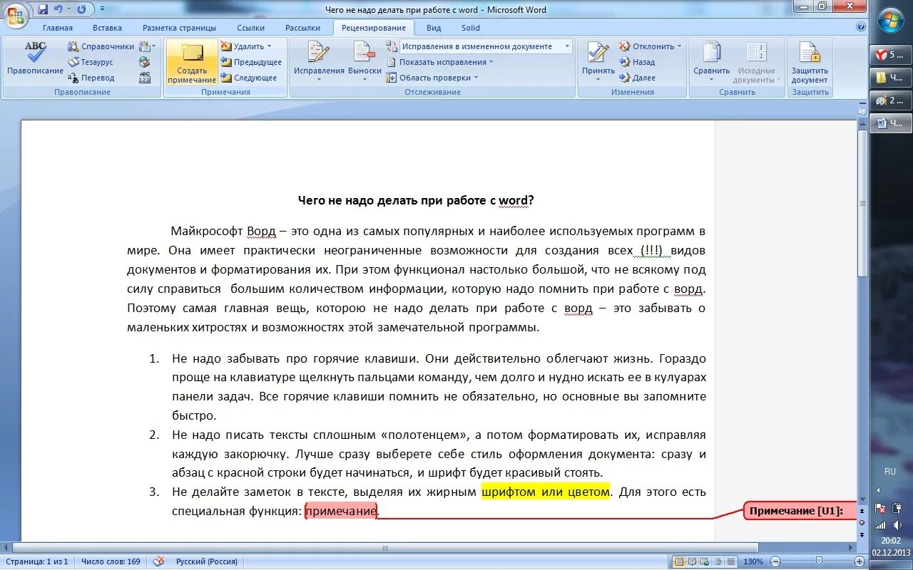This screenshot has height=570, width=913.
Task: Expand Показать исправления menu
Action: click(x=440, y=62)
